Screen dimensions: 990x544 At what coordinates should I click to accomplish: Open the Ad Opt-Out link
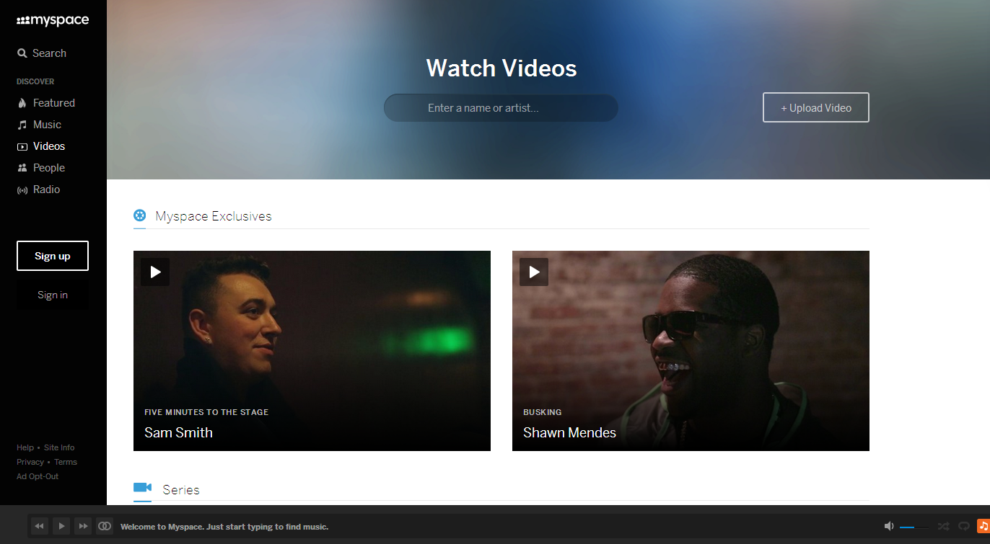pyautogui.click(x=38, y=476)
